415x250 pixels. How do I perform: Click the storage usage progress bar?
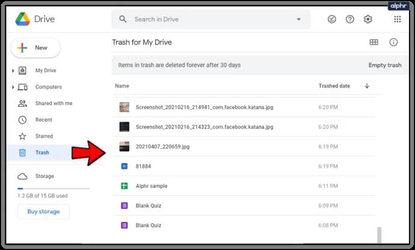(53, 189)
